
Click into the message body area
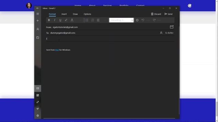pyautogui.click(x=110, y=80)
